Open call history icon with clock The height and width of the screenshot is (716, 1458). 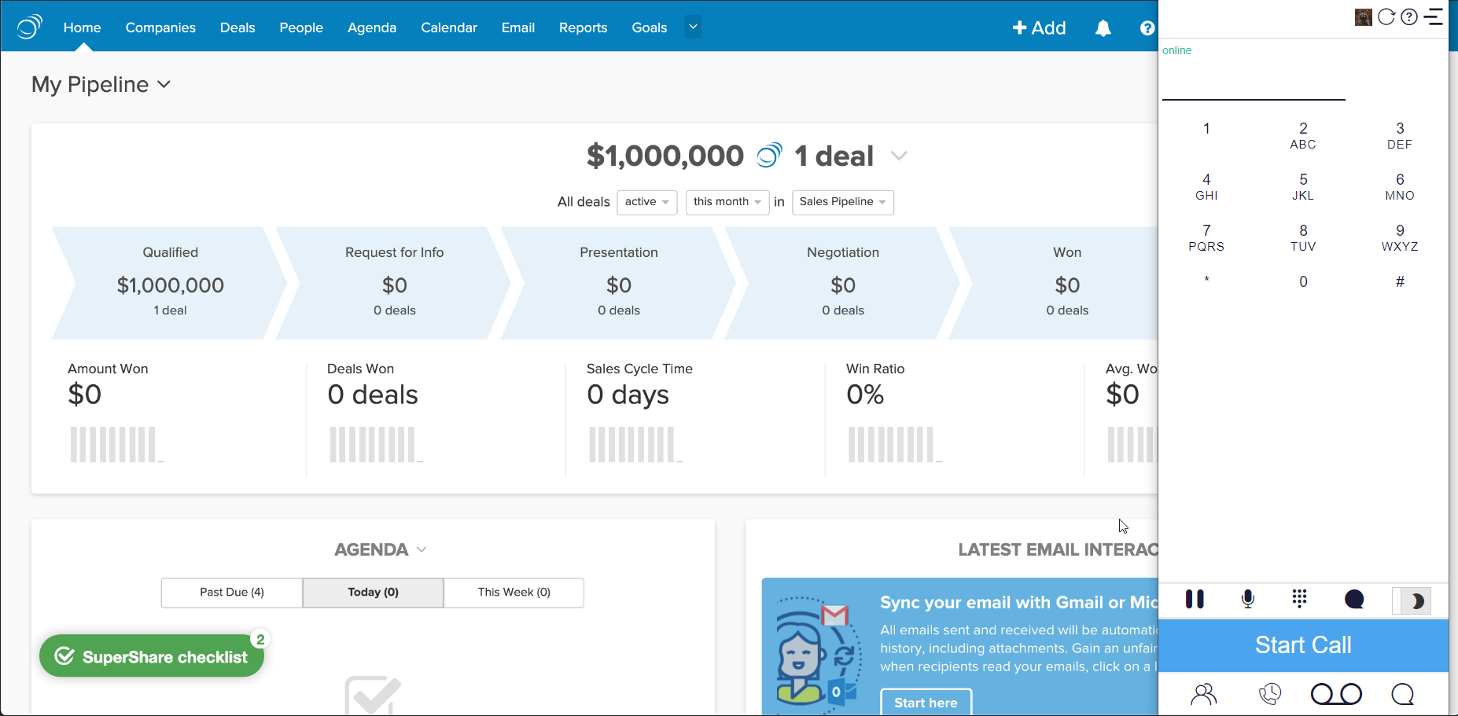point(1269,694)
